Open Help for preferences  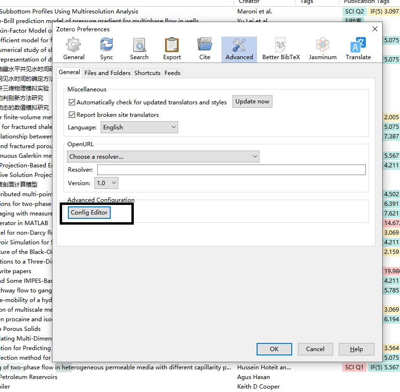[x=356, y=349]
